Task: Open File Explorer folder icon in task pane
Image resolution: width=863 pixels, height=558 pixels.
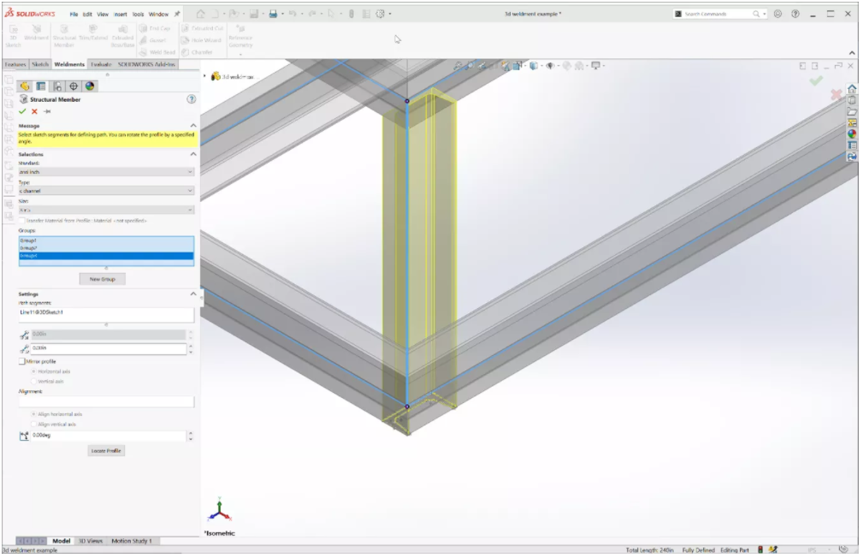Action: click(851, 112)
